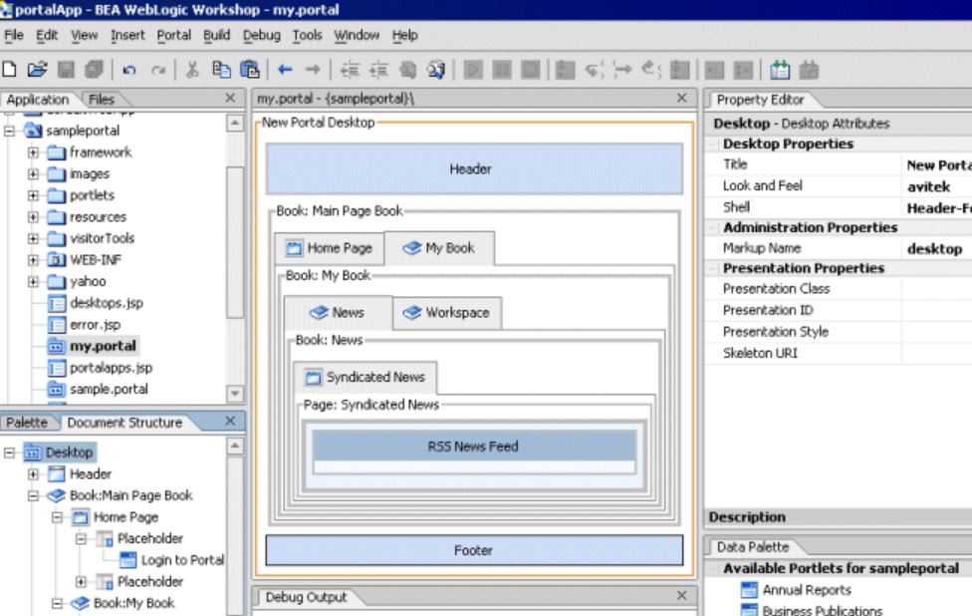Screen dimensions: 972x616
Task: Open the File menu
Action: (x=14, y=35)
